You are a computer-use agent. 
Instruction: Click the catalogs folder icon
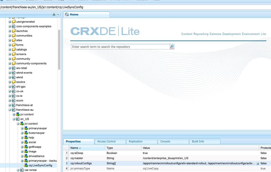click(14, 49)
